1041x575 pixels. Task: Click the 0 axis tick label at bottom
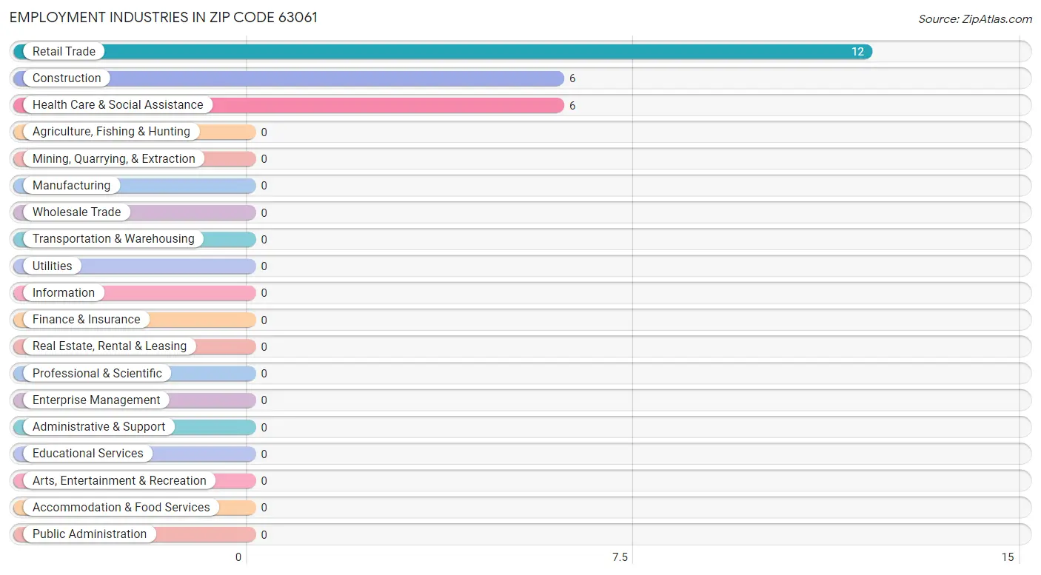click(x=238, y=557)
